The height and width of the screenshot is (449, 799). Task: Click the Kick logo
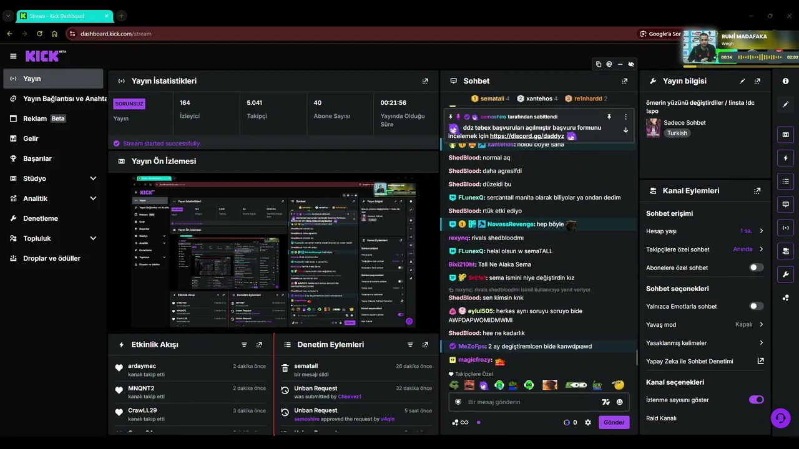point(45,56)
